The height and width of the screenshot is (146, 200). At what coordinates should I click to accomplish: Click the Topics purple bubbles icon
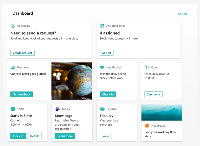click(x=58, y=109)
